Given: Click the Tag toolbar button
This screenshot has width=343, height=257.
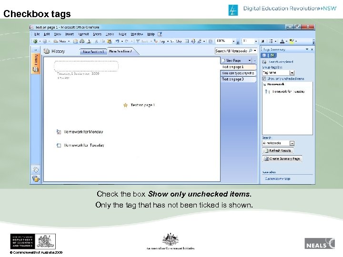Looking at the screenshot, I should [x=160, y=41].
